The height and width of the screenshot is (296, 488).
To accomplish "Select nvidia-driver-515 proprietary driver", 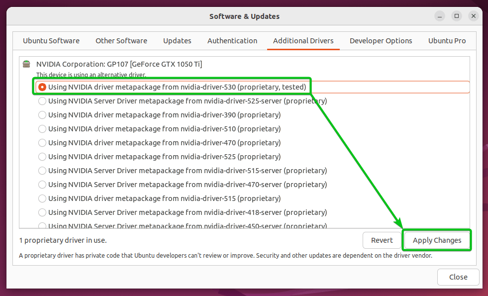I will tap(42, 198).
